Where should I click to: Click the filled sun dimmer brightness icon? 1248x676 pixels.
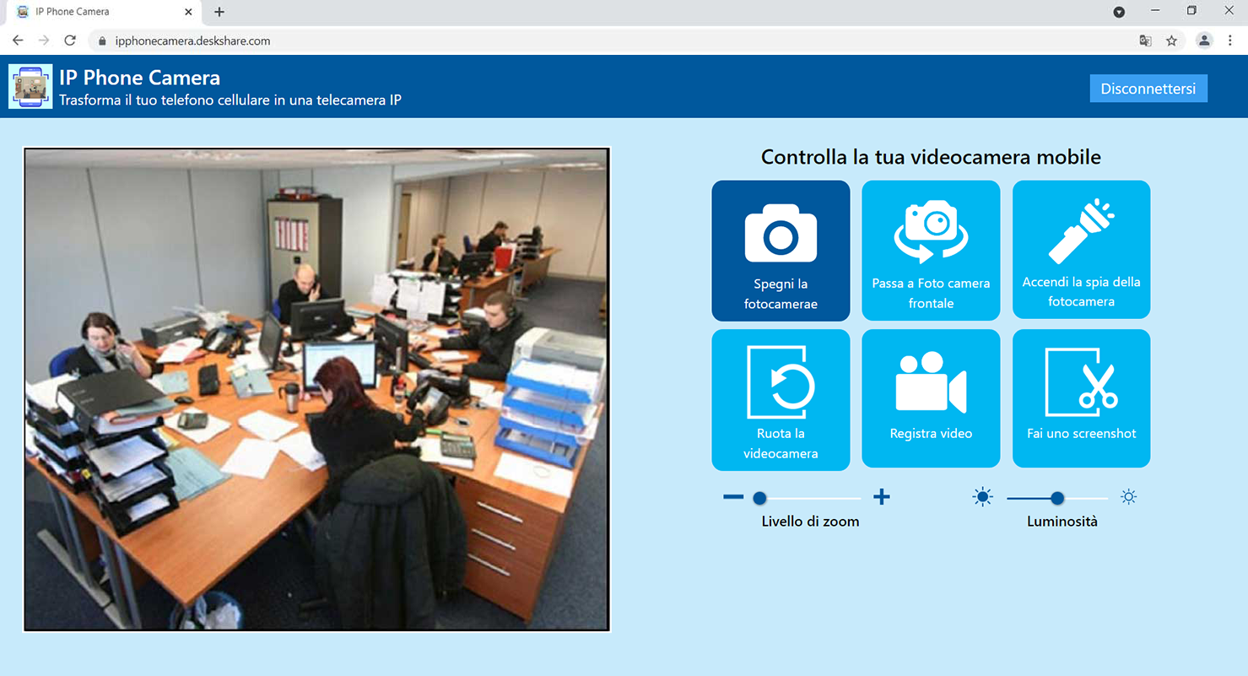(982, 497)
